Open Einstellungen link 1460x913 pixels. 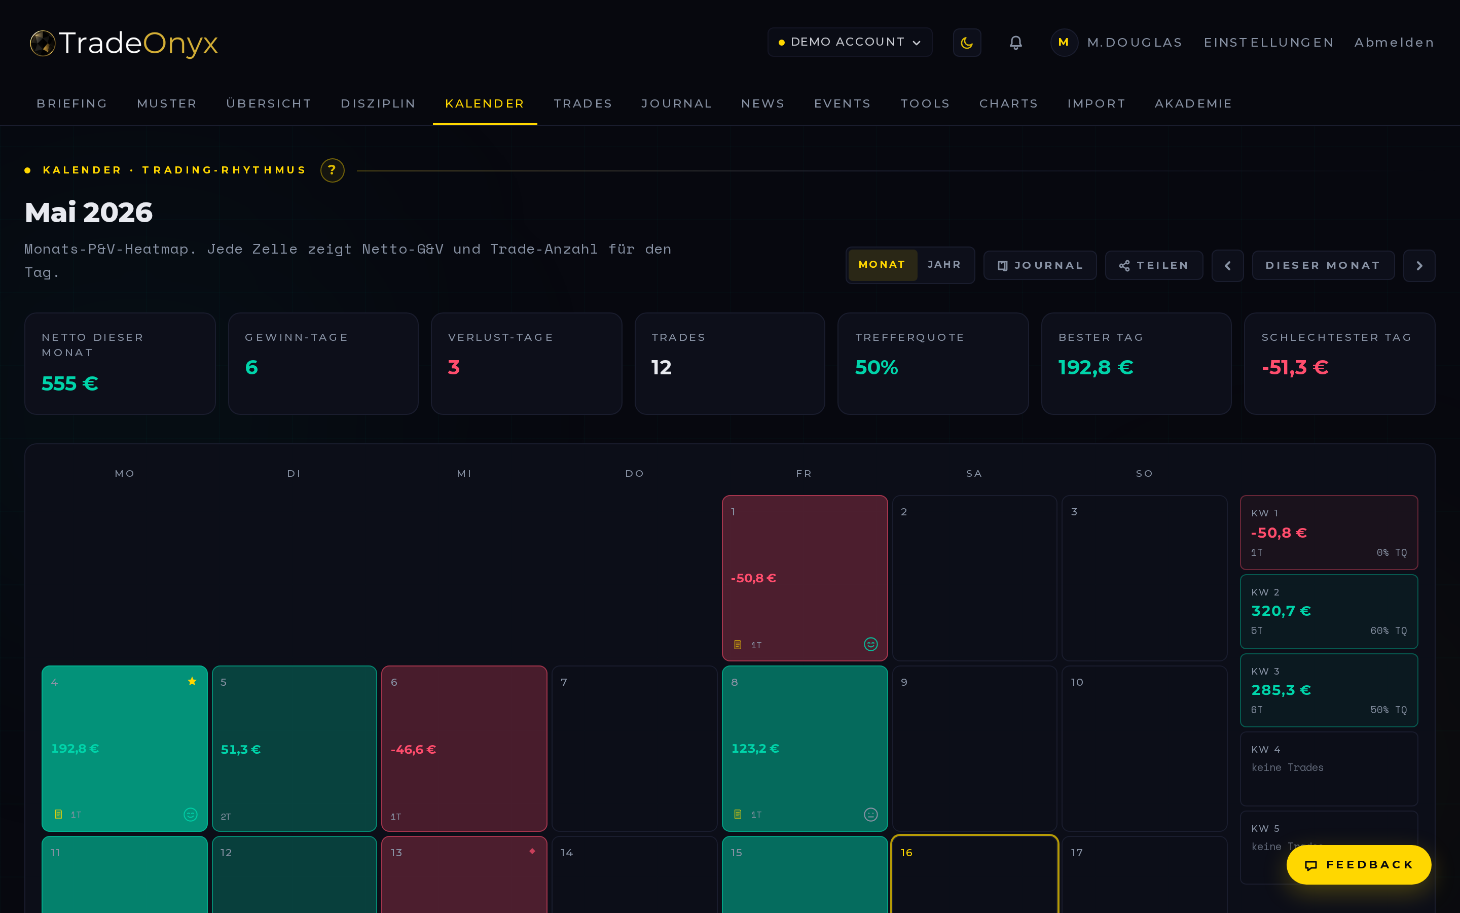pyautogui.click(x=1269, y=42)
